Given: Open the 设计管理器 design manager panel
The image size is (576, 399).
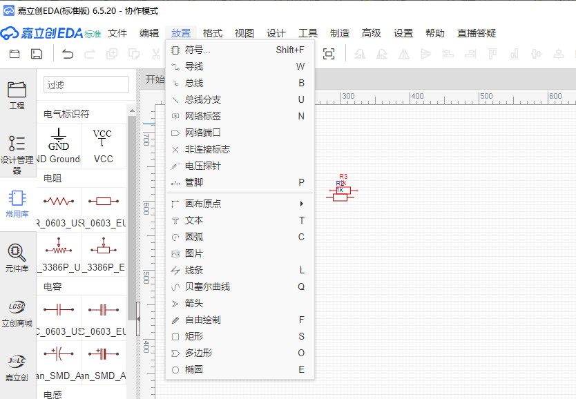Looking at the screenshot, I should [x=17, y=153].
